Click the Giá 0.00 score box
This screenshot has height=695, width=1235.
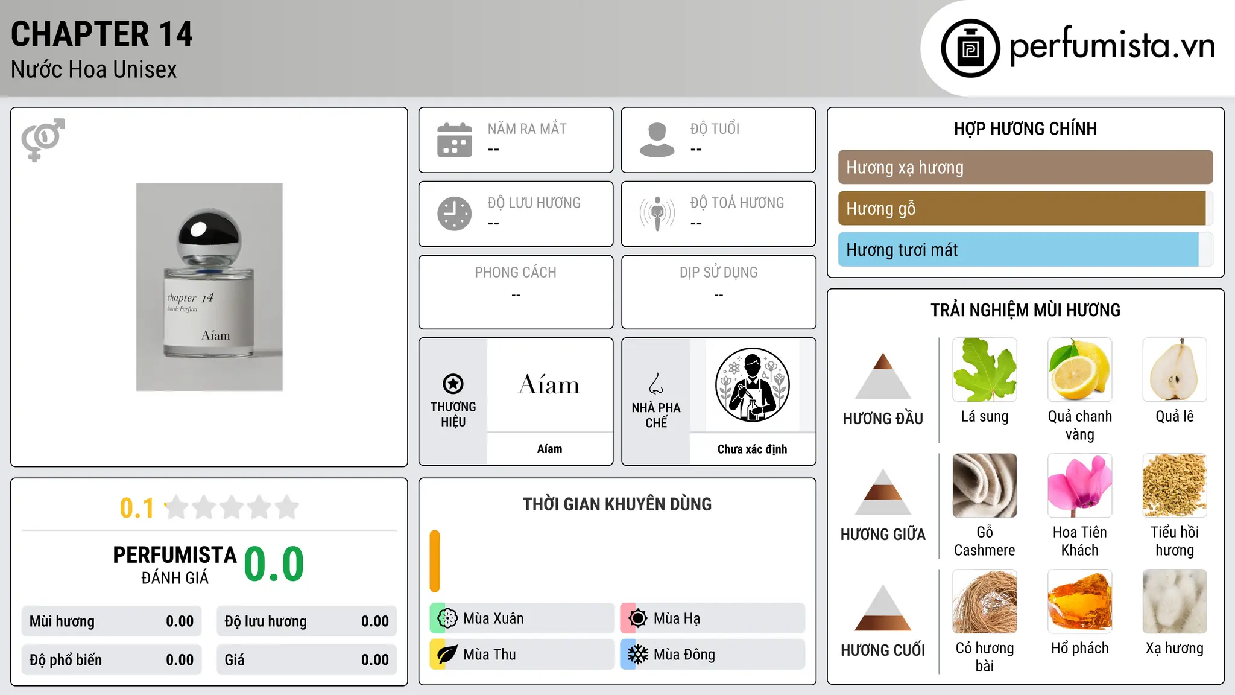[306, 660]
